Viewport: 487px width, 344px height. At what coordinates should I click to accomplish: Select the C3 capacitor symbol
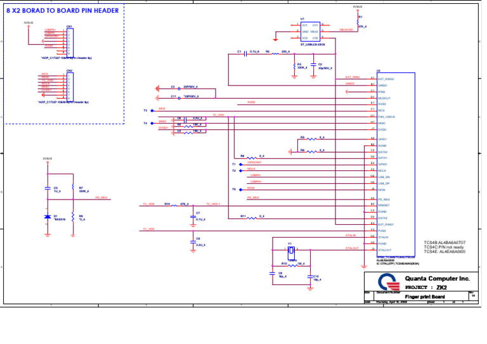[179, 89]
